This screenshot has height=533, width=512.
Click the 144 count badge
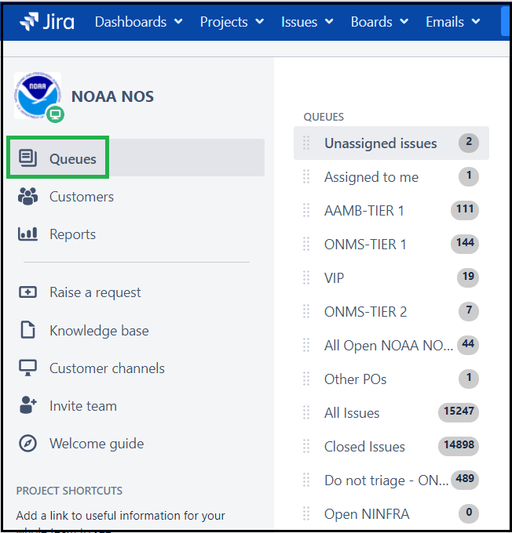465,244
